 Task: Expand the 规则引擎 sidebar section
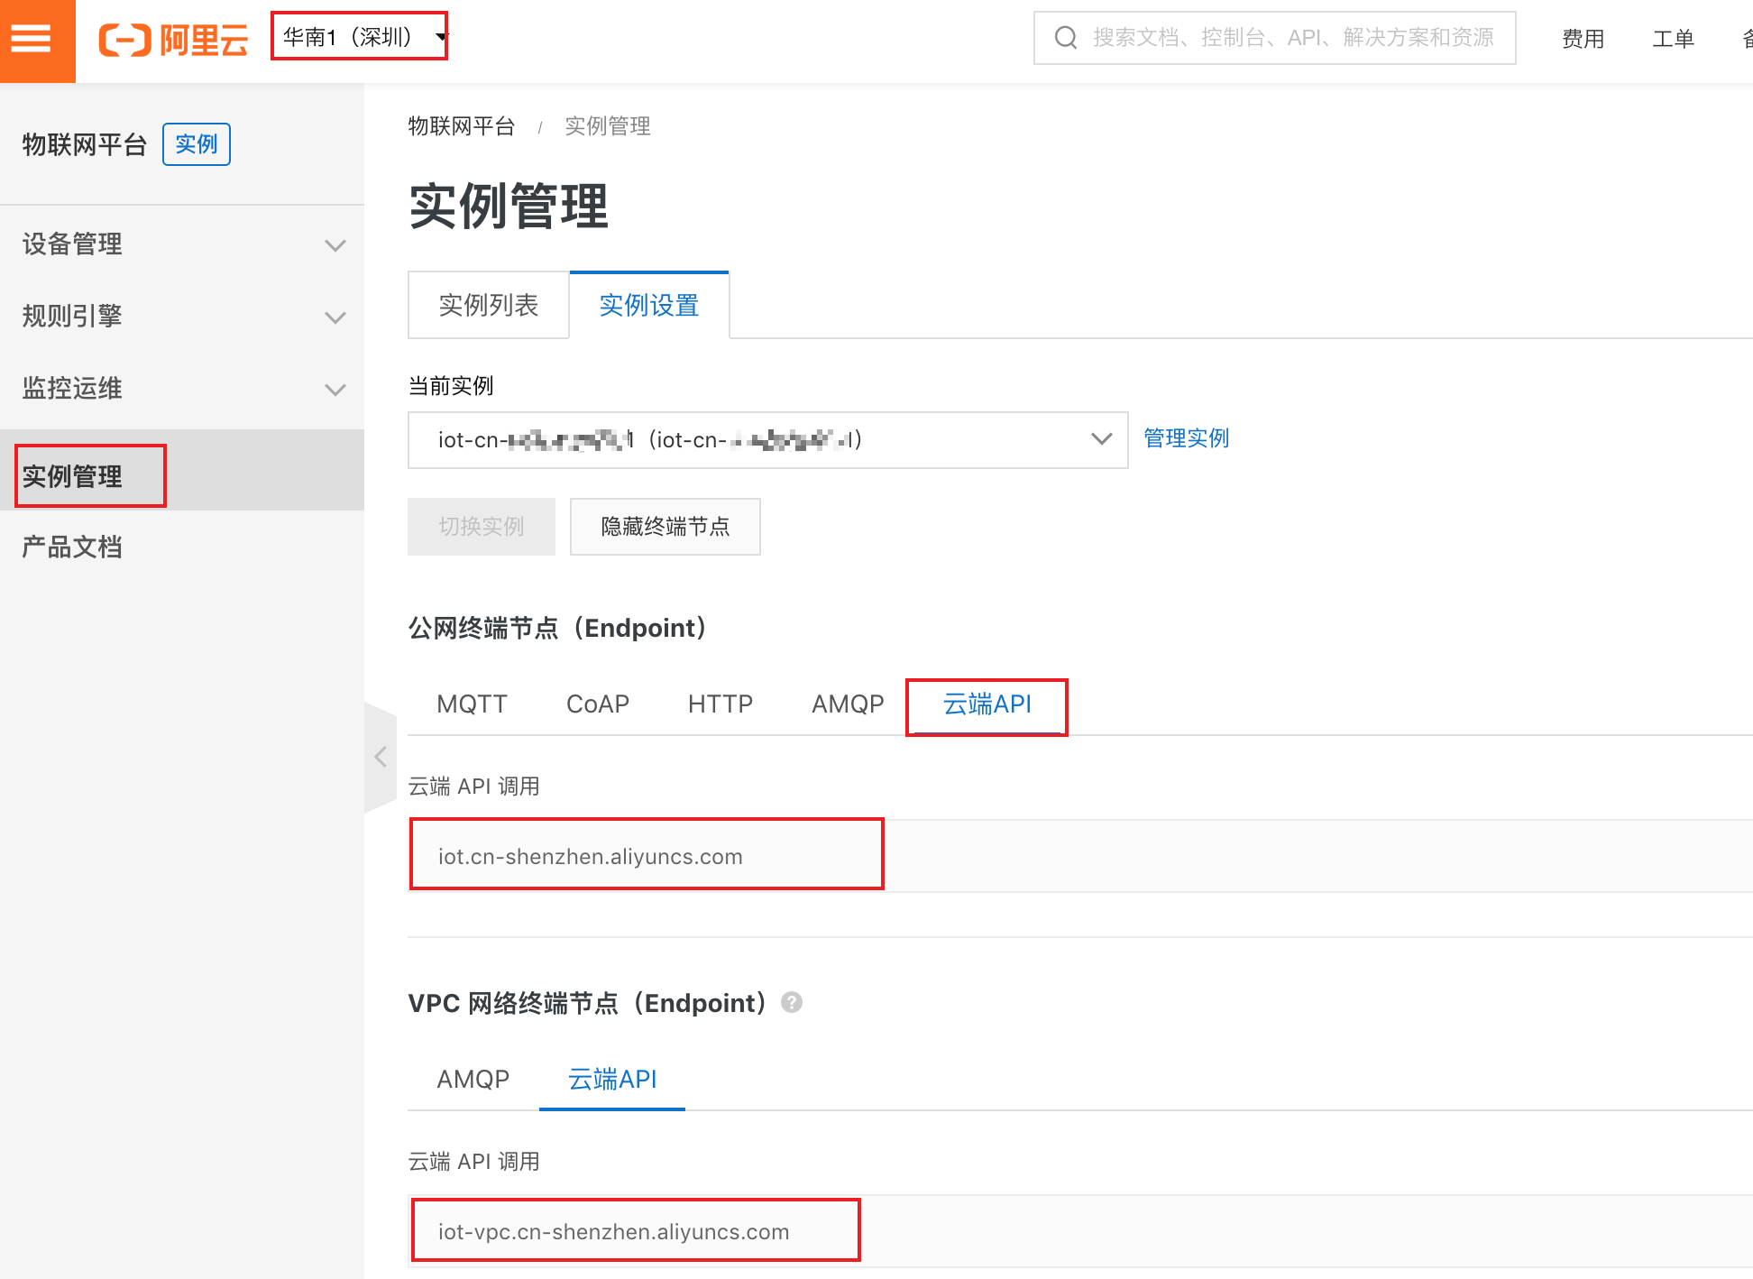coord(182,317)
